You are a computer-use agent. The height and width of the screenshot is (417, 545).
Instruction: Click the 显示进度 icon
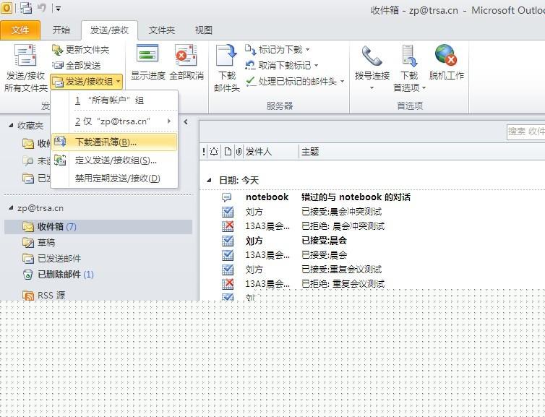(x=147, y=54)
